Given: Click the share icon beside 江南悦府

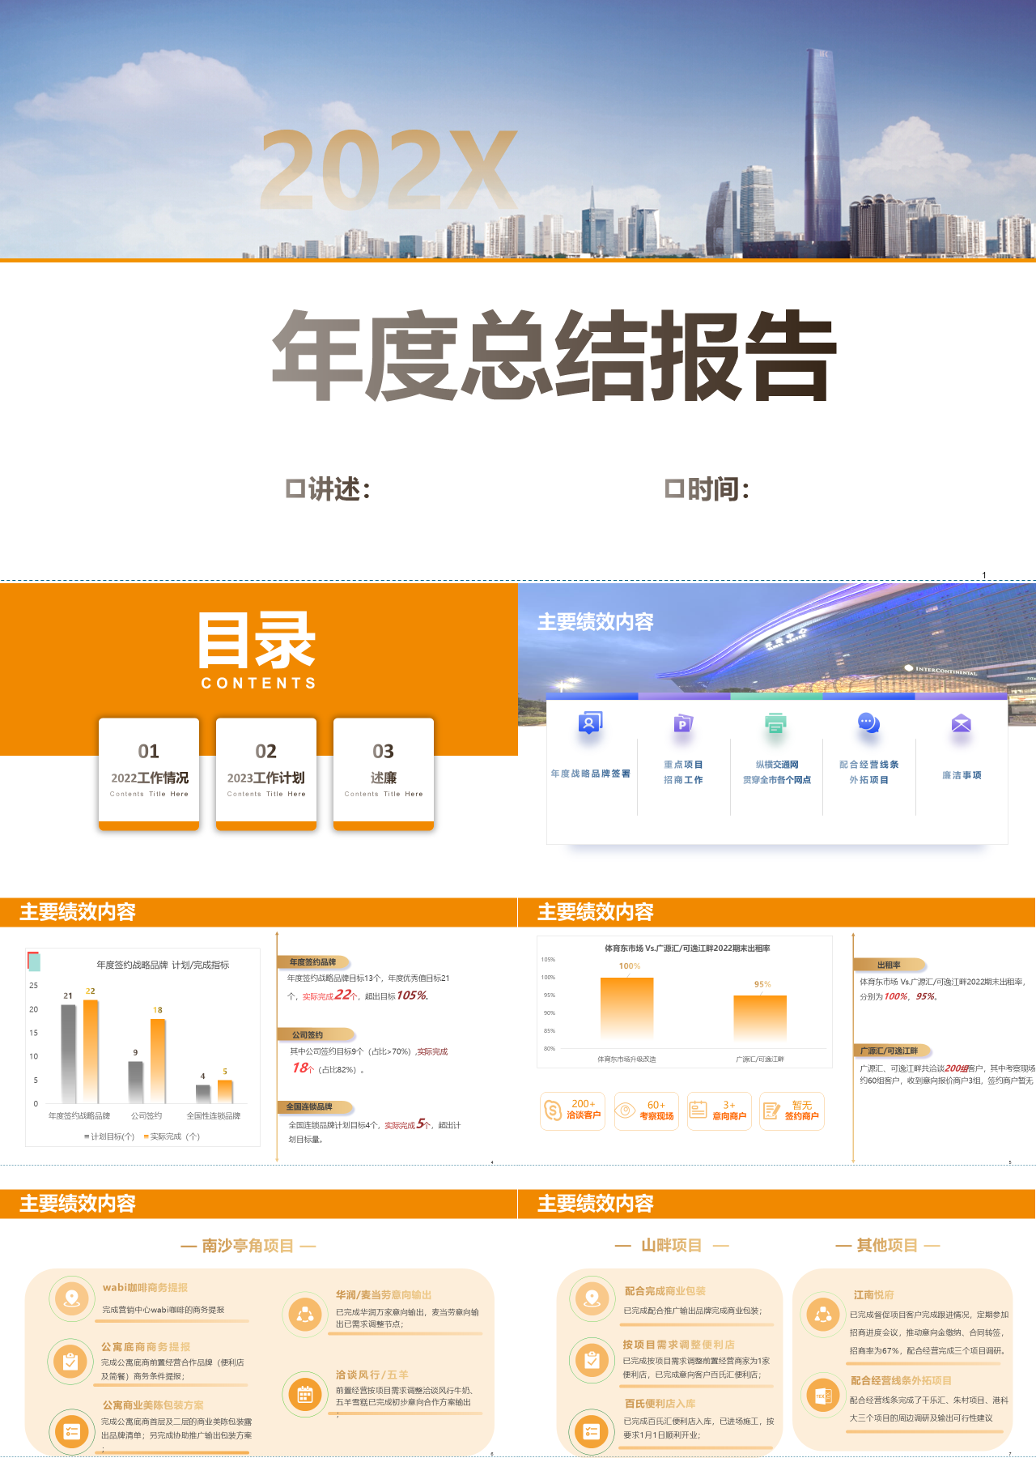Looking at the screenshot, I should pos(823,1315).
